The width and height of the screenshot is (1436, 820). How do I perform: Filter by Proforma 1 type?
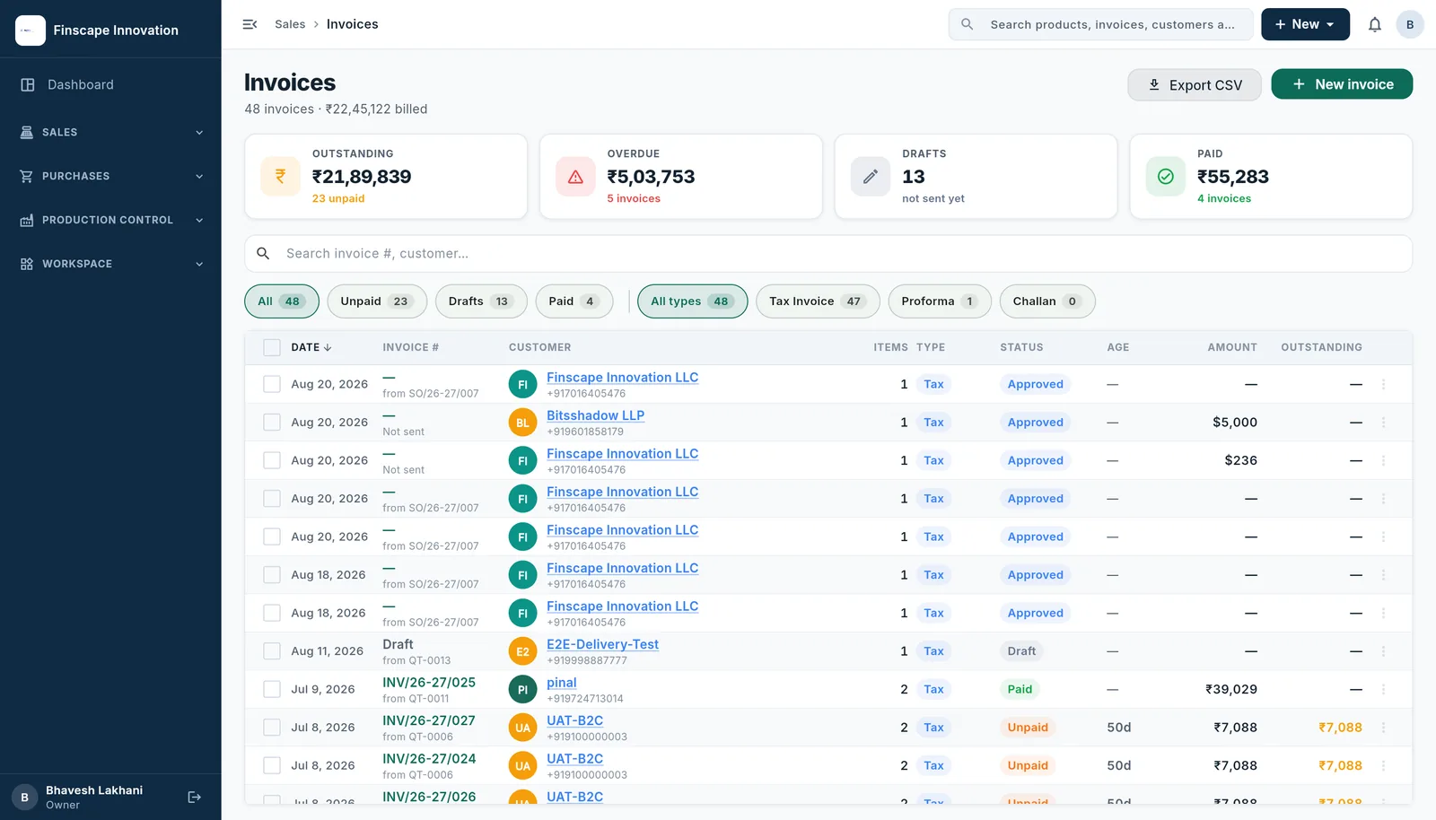pos(940,301)
